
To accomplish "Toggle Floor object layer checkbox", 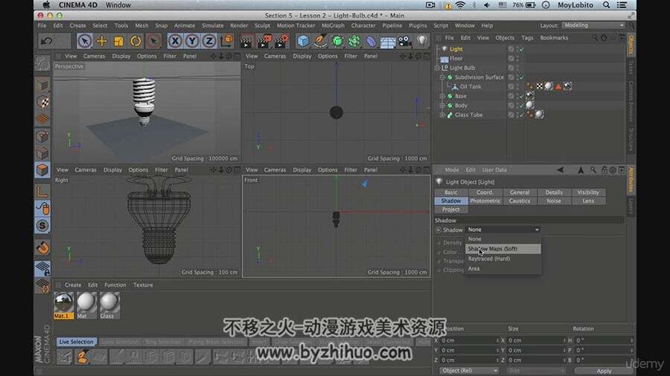I will click(511, 59).
